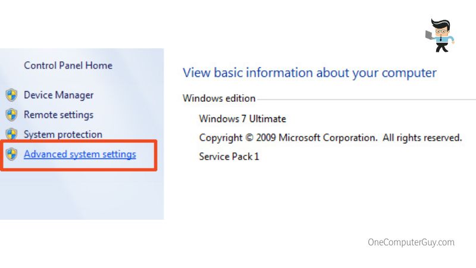Click the OneComputerGuy.com watermark
The height and width of the screenshot is (268, 476).
pos(411,242)
